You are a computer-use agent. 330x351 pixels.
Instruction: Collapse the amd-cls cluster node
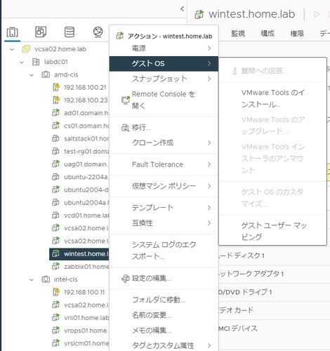pyautogui.click(x=32, y=75)
